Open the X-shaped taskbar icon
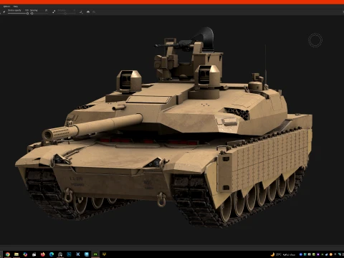 pos(78,254)
